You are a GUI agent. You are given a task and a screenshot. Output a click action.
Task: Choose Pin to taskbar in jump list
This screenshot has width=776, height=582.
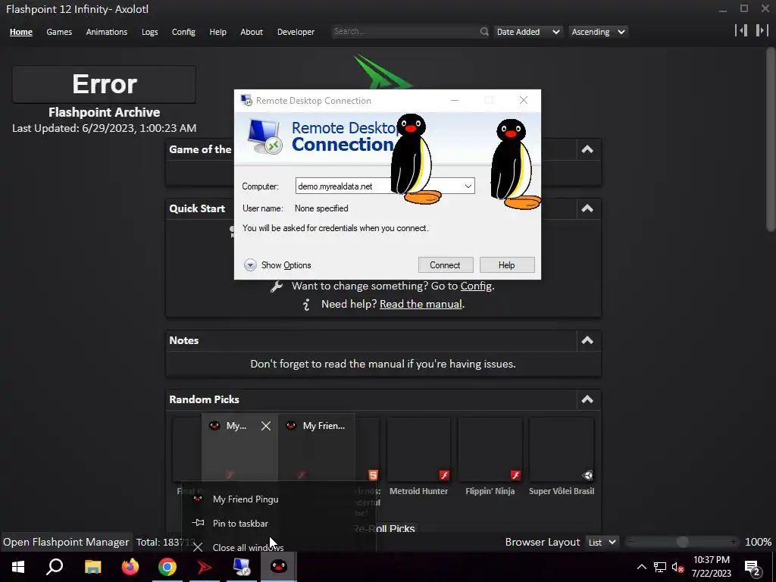click(x=279, y=523)
